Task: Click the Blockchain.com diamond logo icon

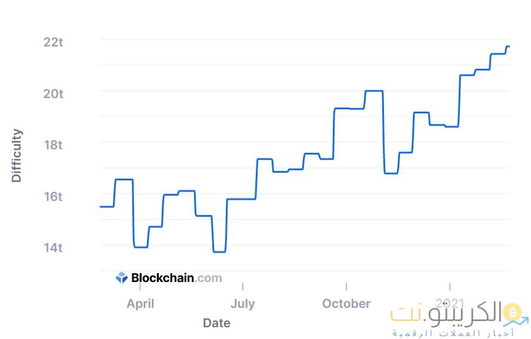Action: (x=122, y=278)
